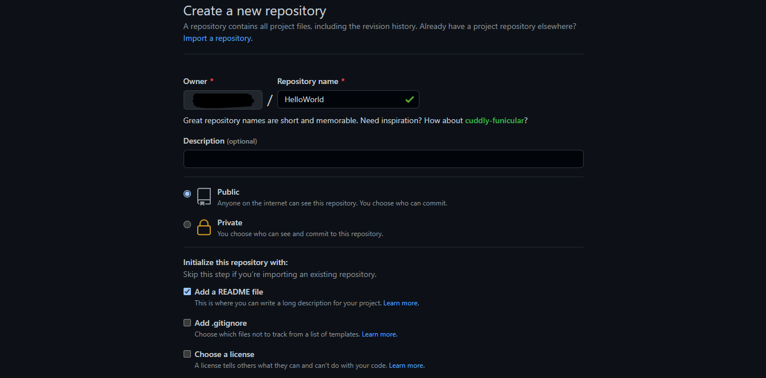Click the green checkmark in the name field
Viewport: 766px width, 378px height.
click(x=409, y=100)
